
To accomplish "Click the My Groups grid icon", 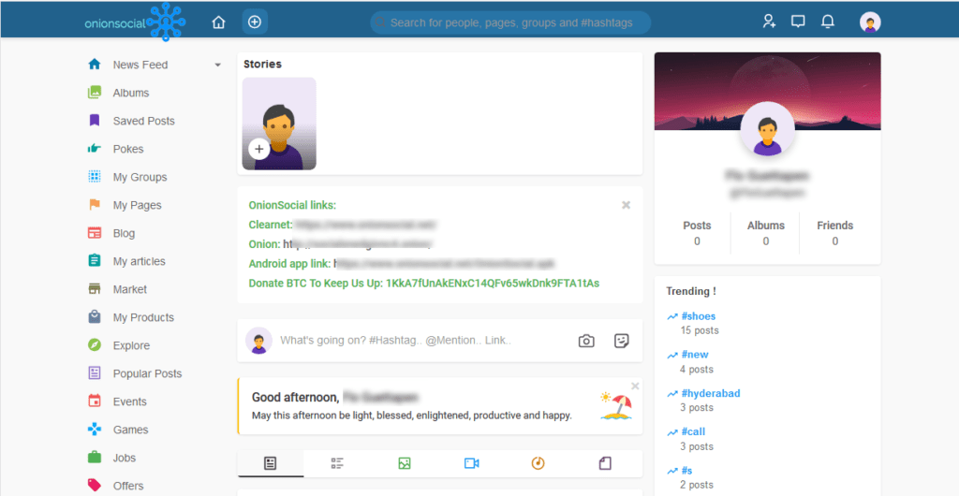I will [95, 177].
